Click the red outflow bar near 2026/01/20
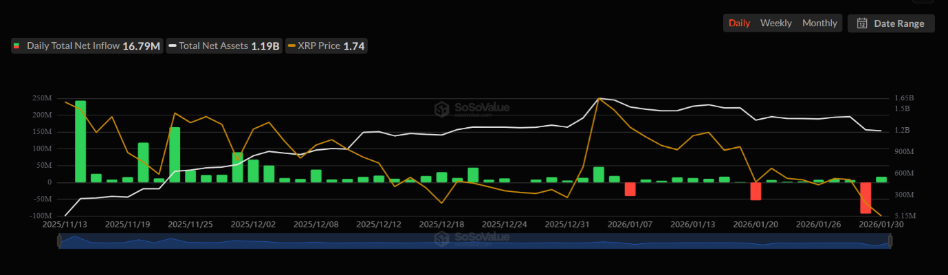 click(x=756, y=191)
